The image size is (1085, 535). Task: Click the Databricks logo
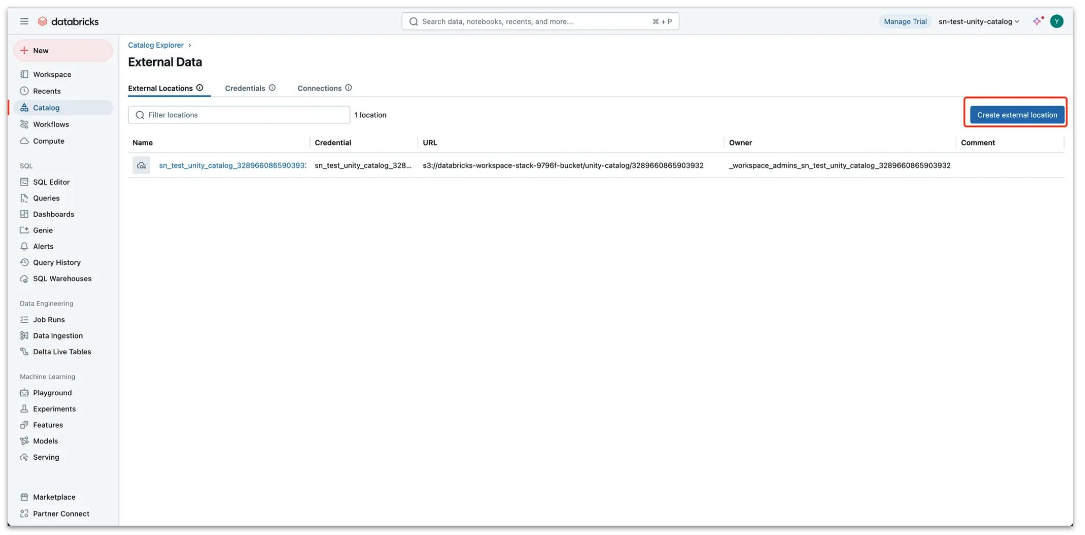click(68, 21)
